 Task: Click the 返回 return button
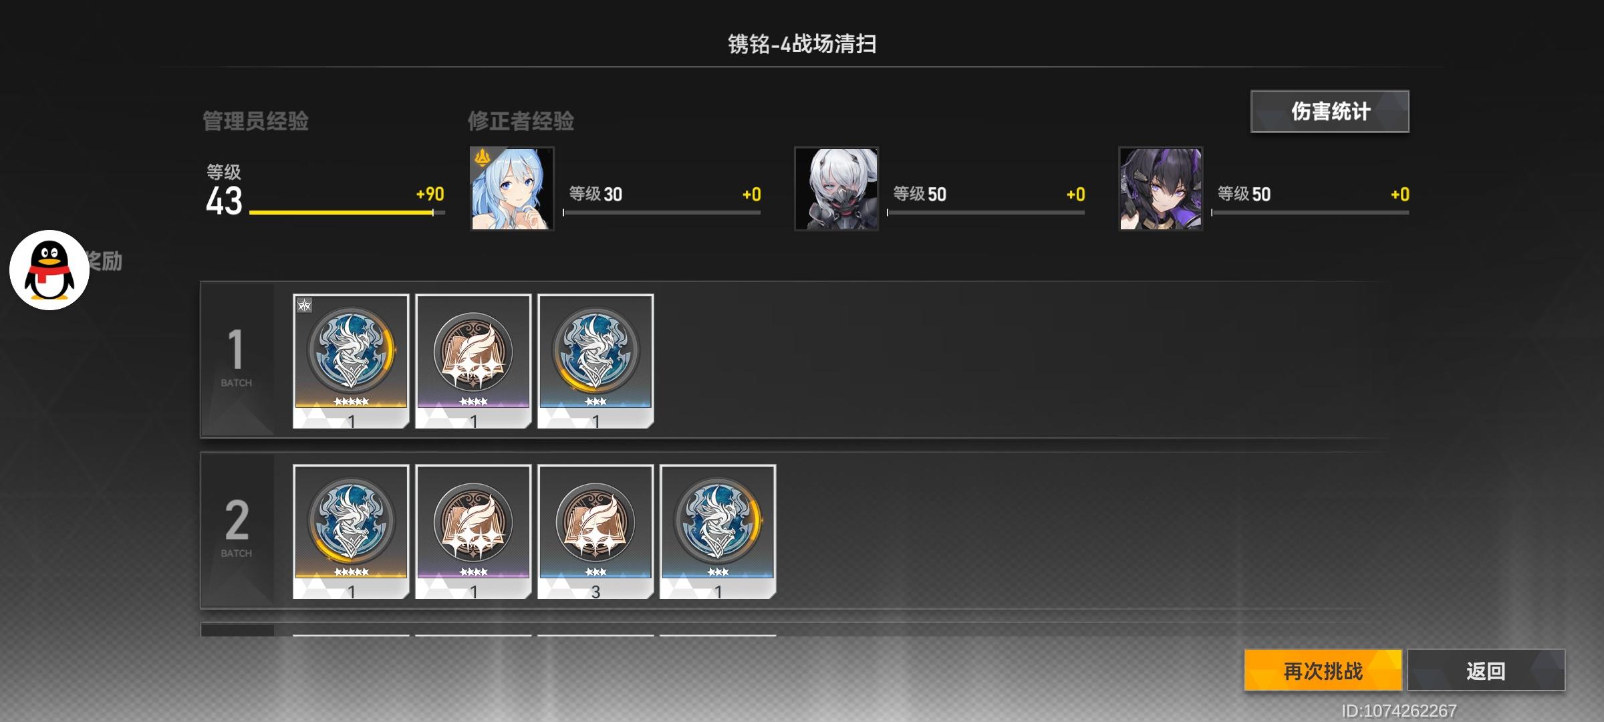[x=1486, y=670]
